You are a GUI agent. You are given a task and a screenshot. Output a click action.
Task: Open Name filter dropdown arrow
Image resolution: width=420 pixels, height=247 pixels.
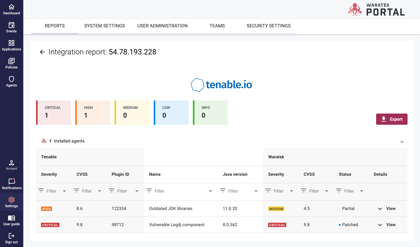pyautogui.click(x=211, y=191)
